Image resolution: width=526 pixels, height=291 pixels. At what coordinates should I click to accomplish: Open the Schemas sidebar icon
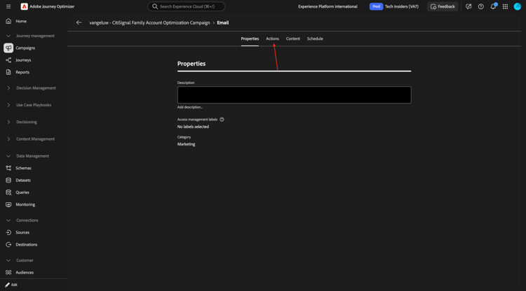click(8, 169)
